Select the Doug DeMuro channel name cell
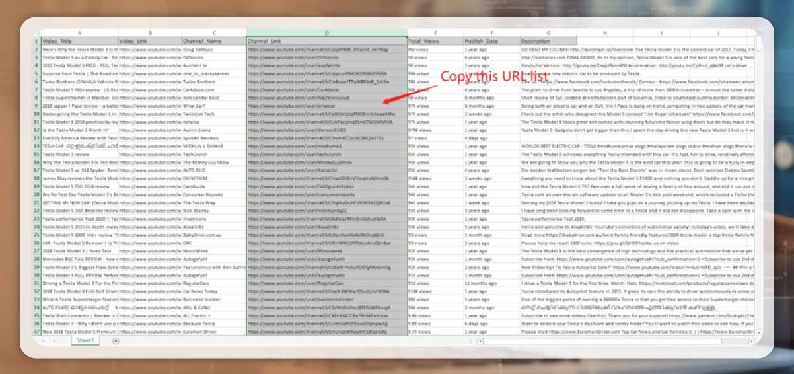This screenshot has width=794, height=374. pos(214,50)
